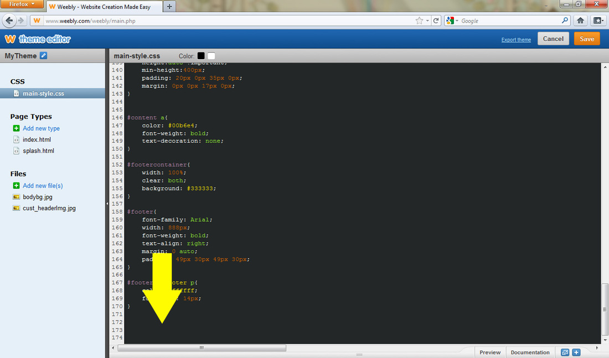This screenshot has width=609, height=358.
Task: Switch to the Preview tab
Action: pyautogui.click(x=489, y=352)
